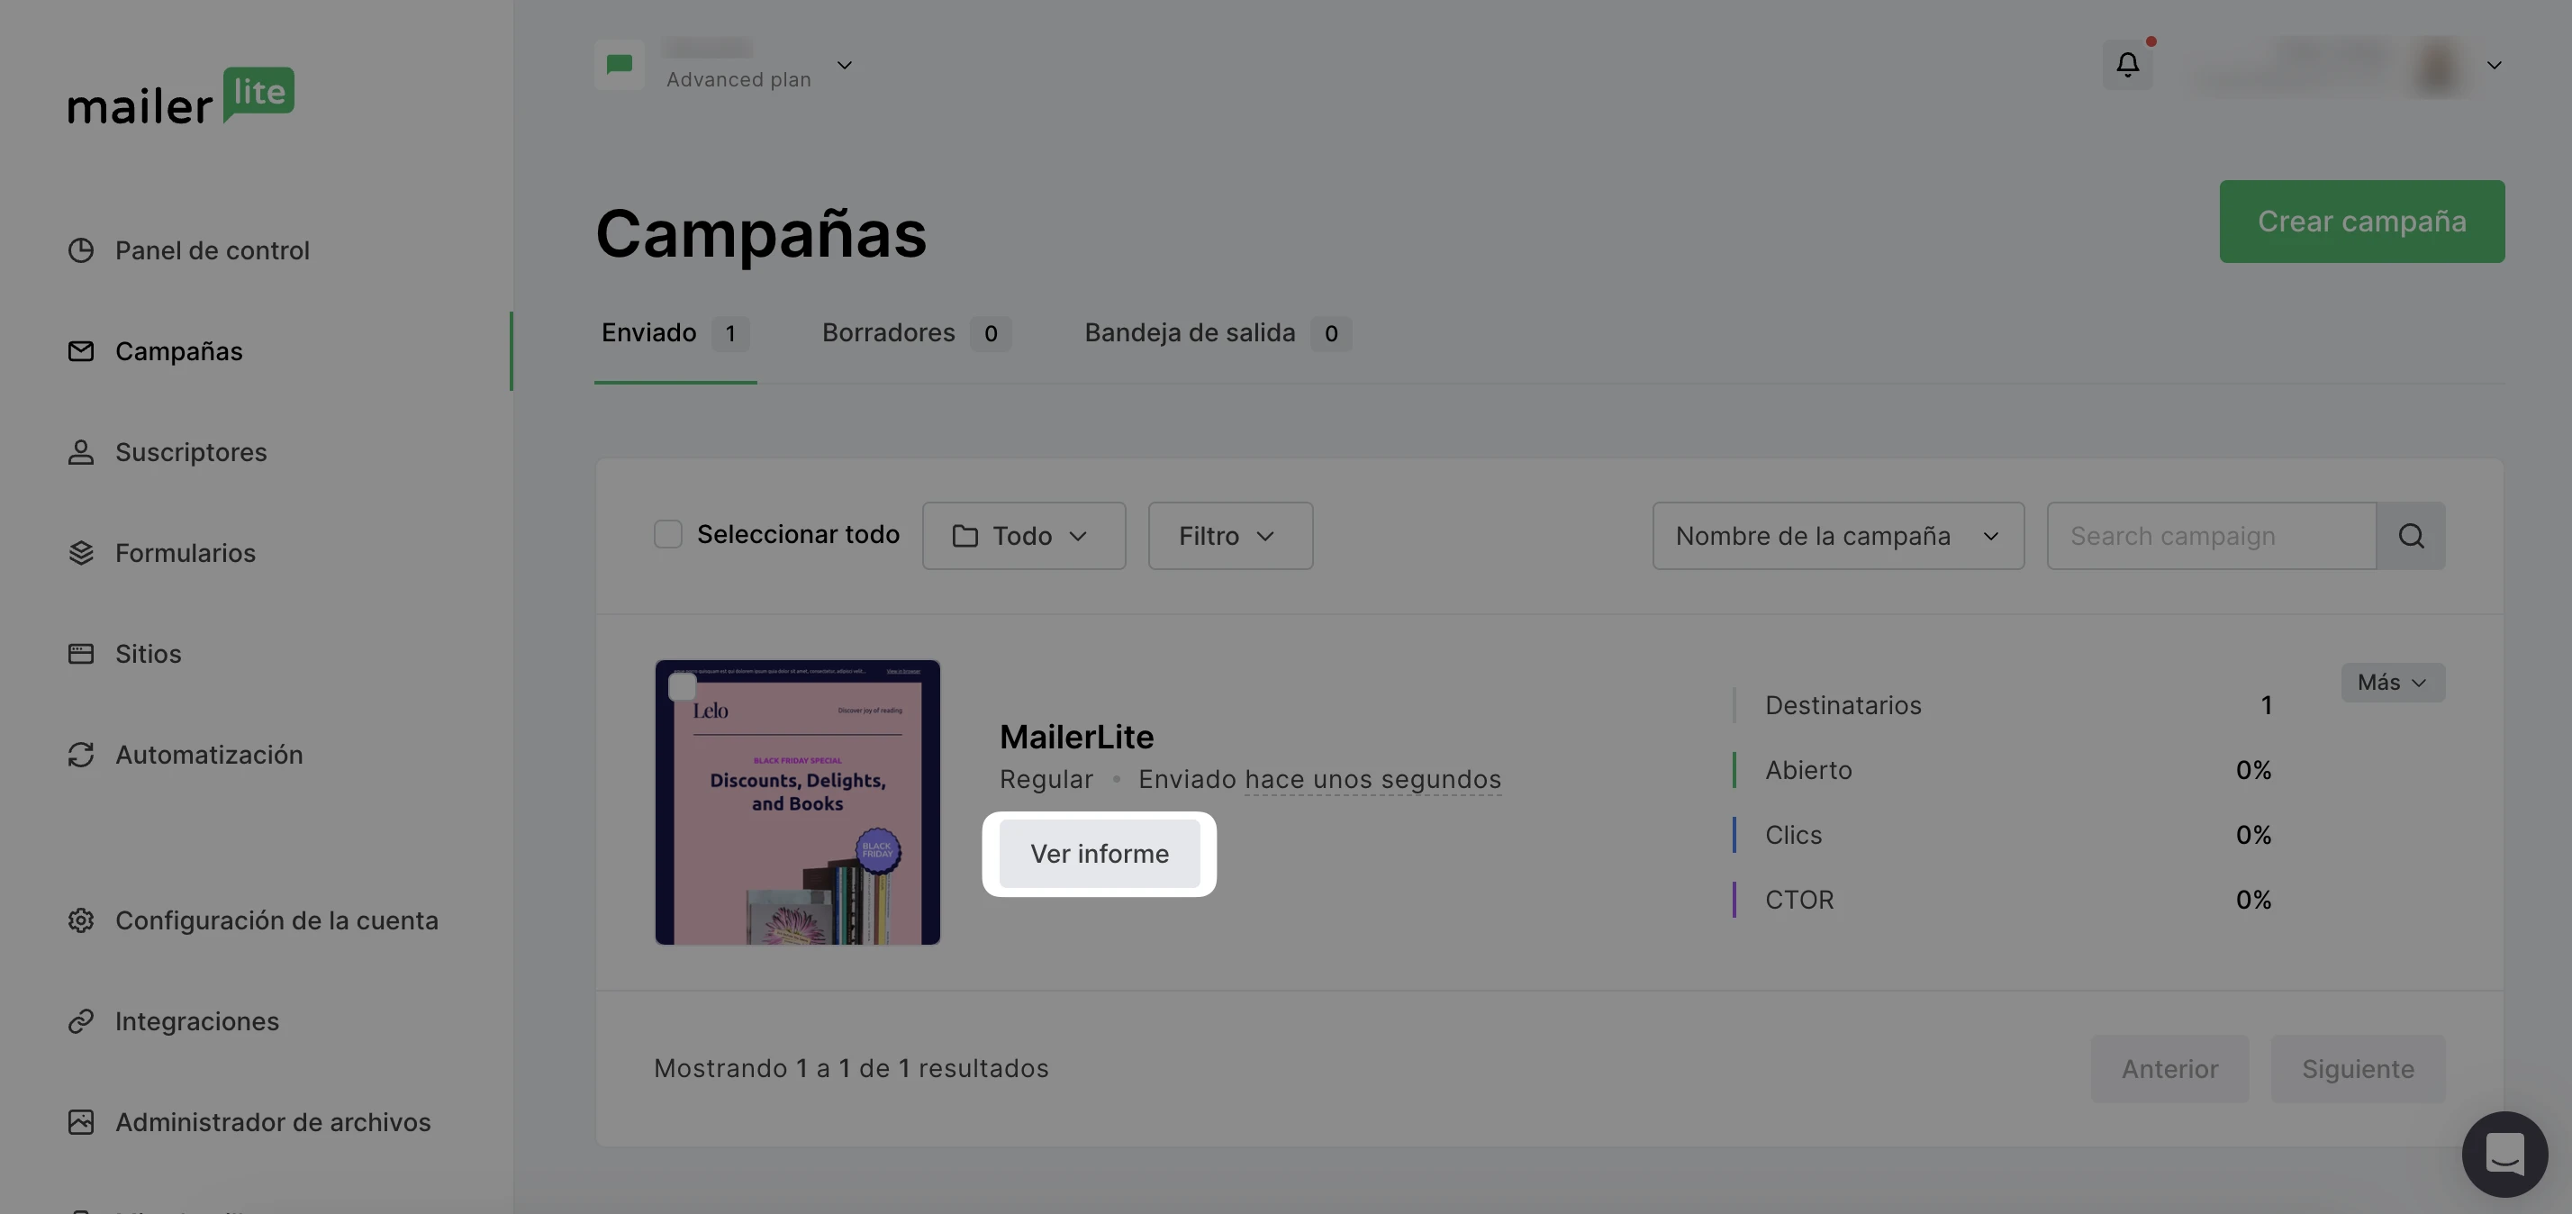Expand the Más options menu
Screen dimensions: 2572x1214
click(2392, 682)
